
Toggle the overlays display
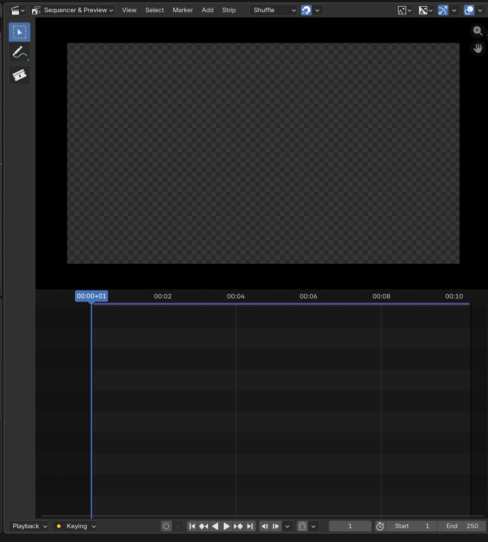(469, 10)
